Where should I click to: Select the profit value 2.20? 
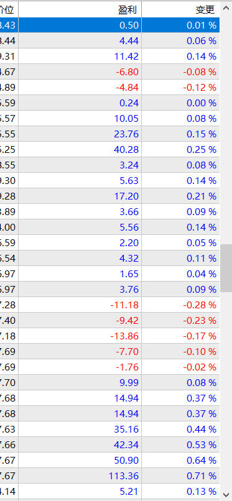129,243
